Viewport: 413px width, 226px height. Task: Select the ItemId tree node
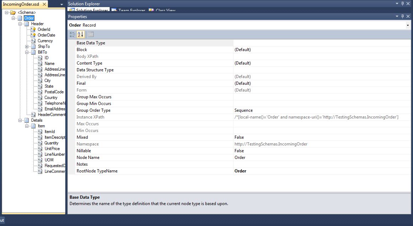[x=50, y=132]
